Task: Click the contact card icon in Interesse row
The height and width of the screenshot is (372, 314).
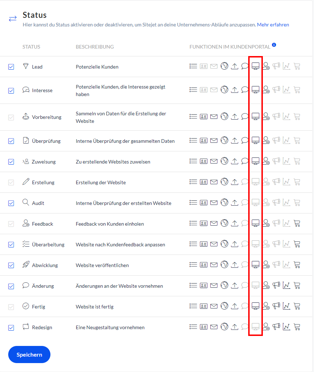Action: pyautogui.click(x=204, y=90)
